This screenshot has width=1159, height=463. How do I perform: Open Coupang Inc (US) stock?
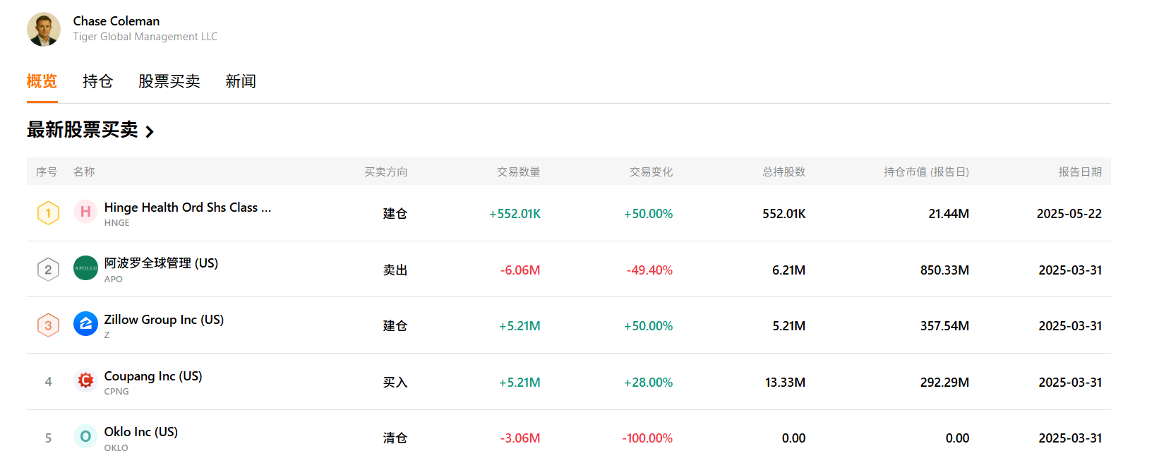(153, 376)
